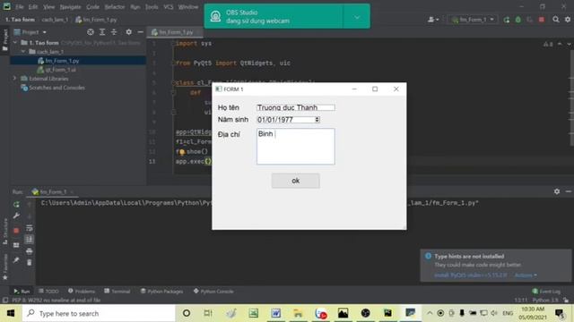Viewport: 574px width, 322px height.
Task: Click Collapse All icon in Project panel header
Action: (114, 32)
